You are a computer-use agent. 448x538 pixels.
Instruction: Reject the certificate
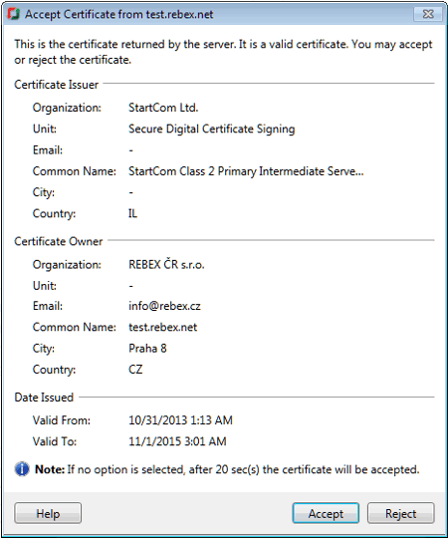pos(400,513)
